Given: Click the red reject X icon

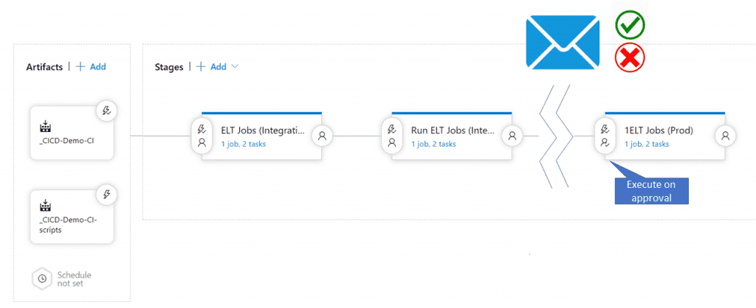Looking at the screenshot, I should coord(630,57).
